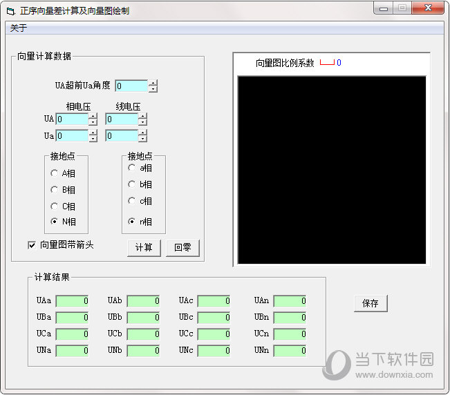Click the 相电压 column label
Image resolution: width=450 pixels, height=395 pixels.
pos(78,106)
